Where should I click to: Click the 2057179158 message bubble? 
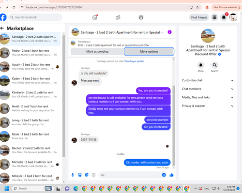89,140
